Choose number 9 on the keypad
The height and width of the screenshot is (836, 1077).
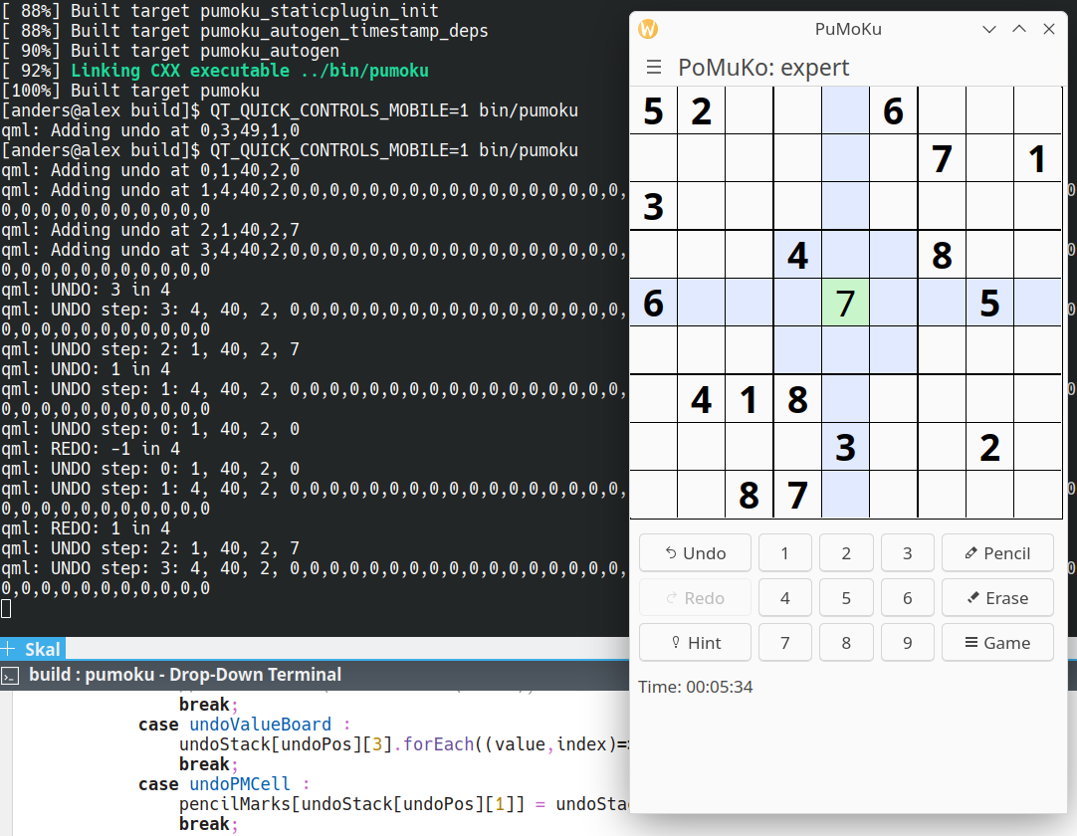pos(908,642)
